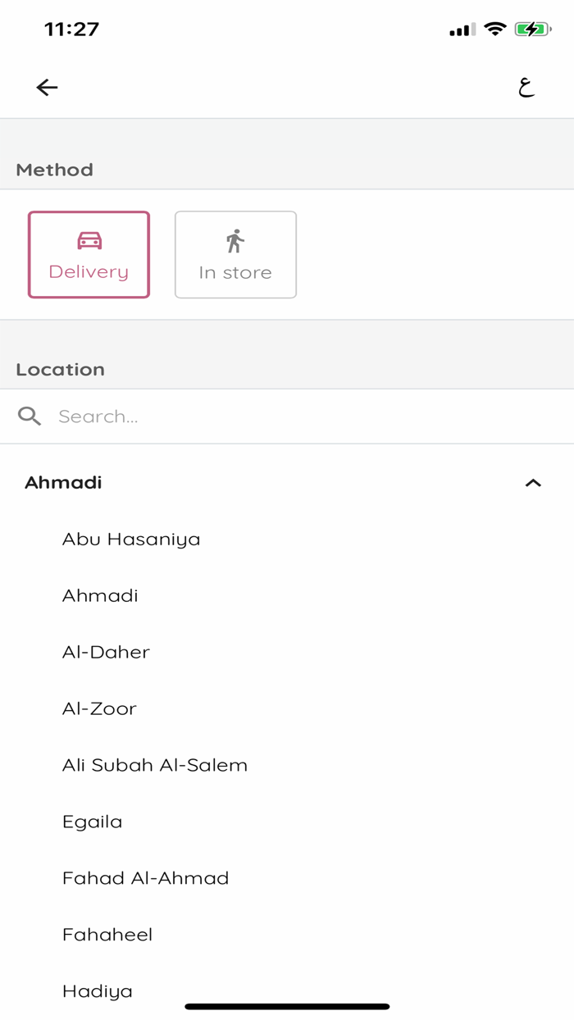Expand the Location section header

pos(60,369)
